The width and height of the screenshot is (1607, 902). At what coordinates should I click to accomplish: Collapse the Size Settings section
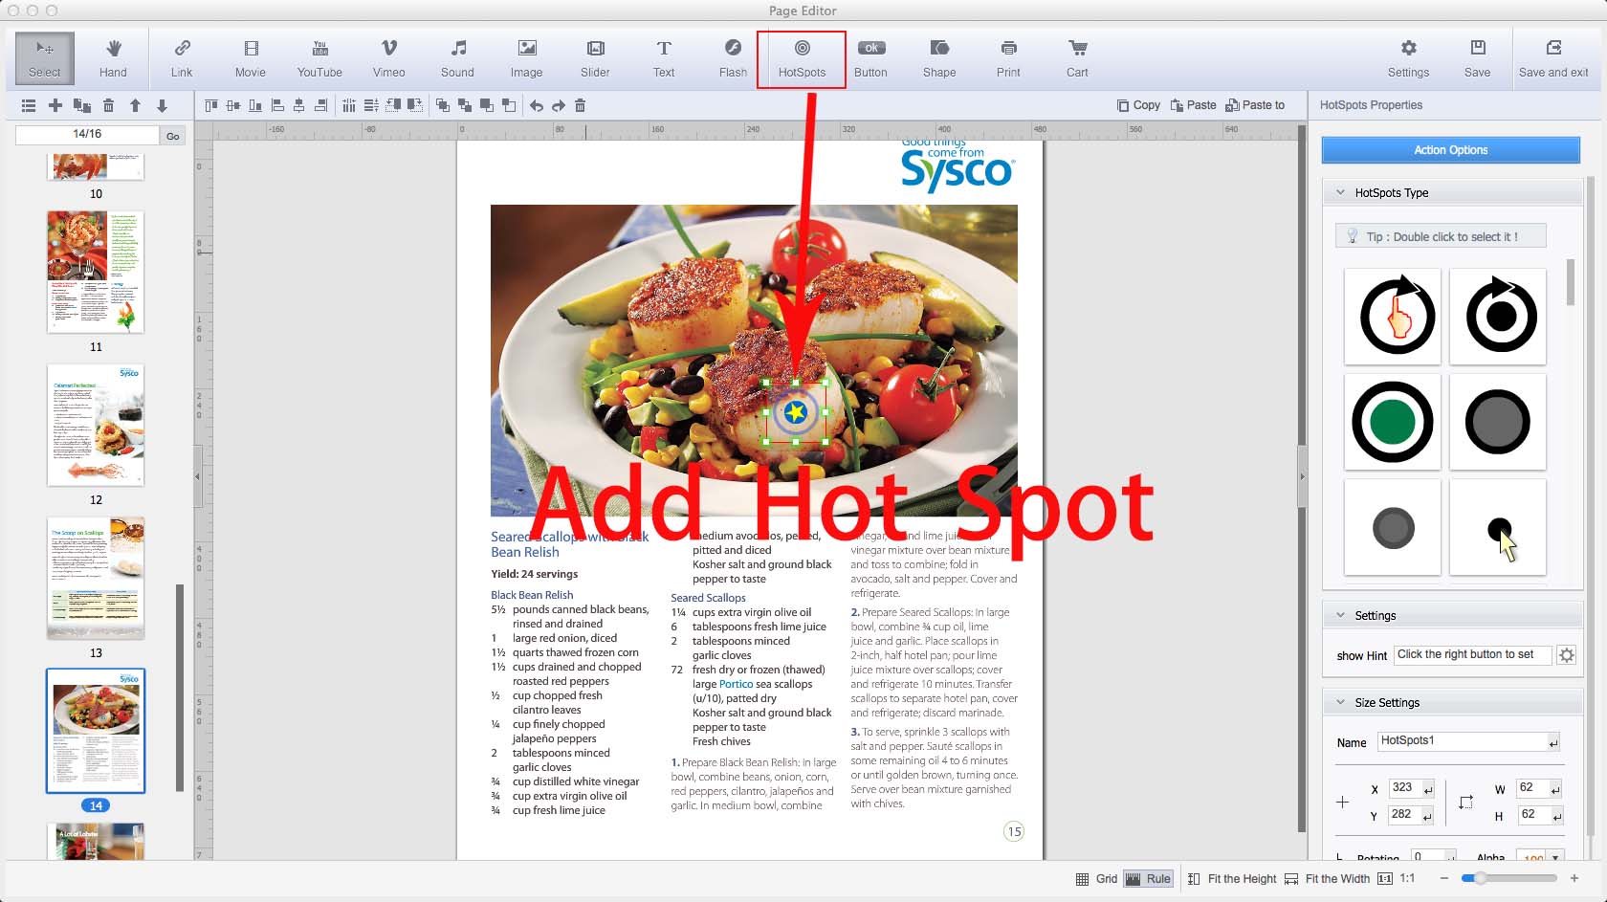tap(1340, 702)
